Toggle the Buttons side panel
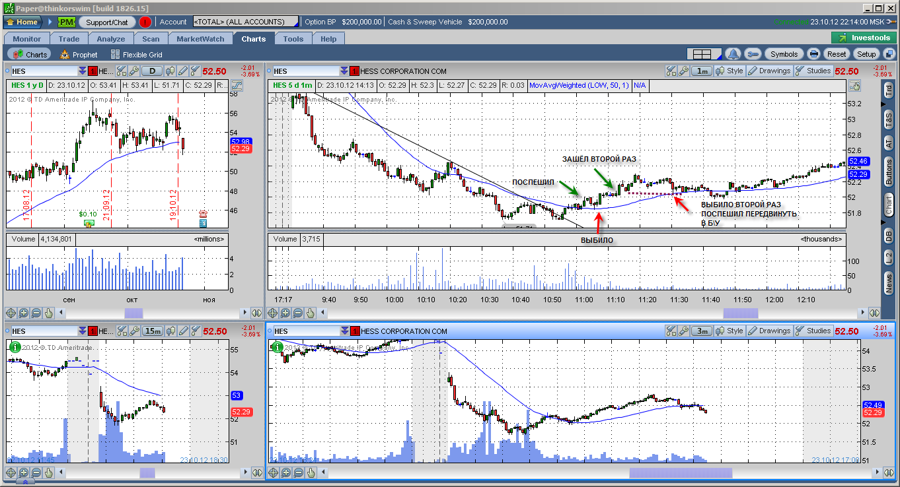The height and width of the screenshot is (487, 900). [889, 173]
